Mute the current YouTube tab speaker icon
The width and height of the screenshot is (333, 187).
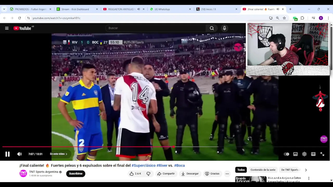pyautogui.click(x=278, y=9)
